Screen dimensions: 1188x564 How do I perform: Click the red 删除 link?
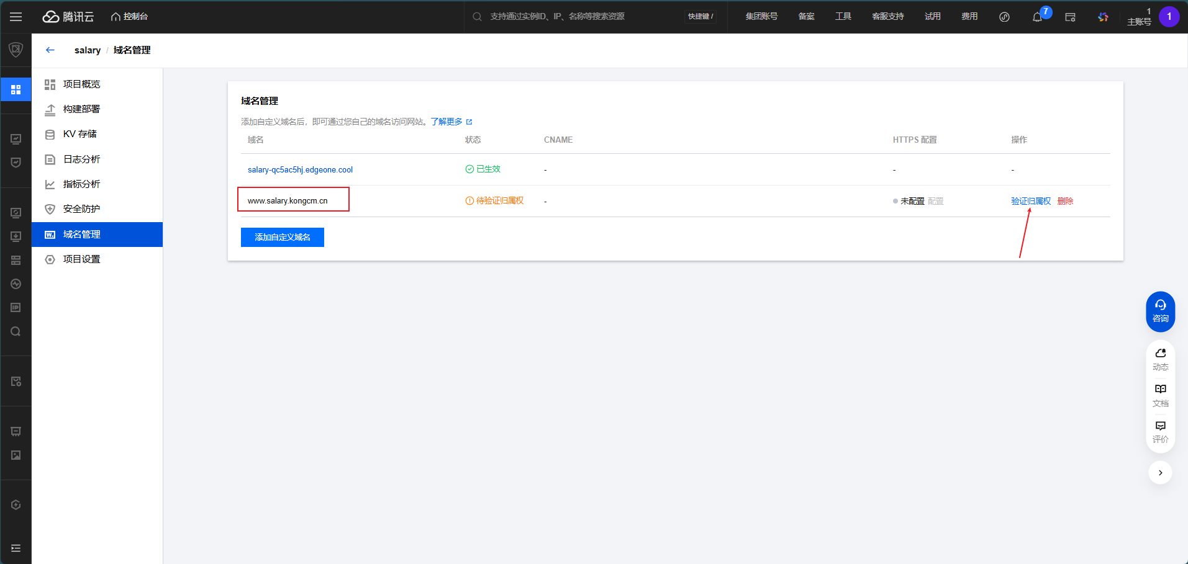click(x=1065, y=201)
